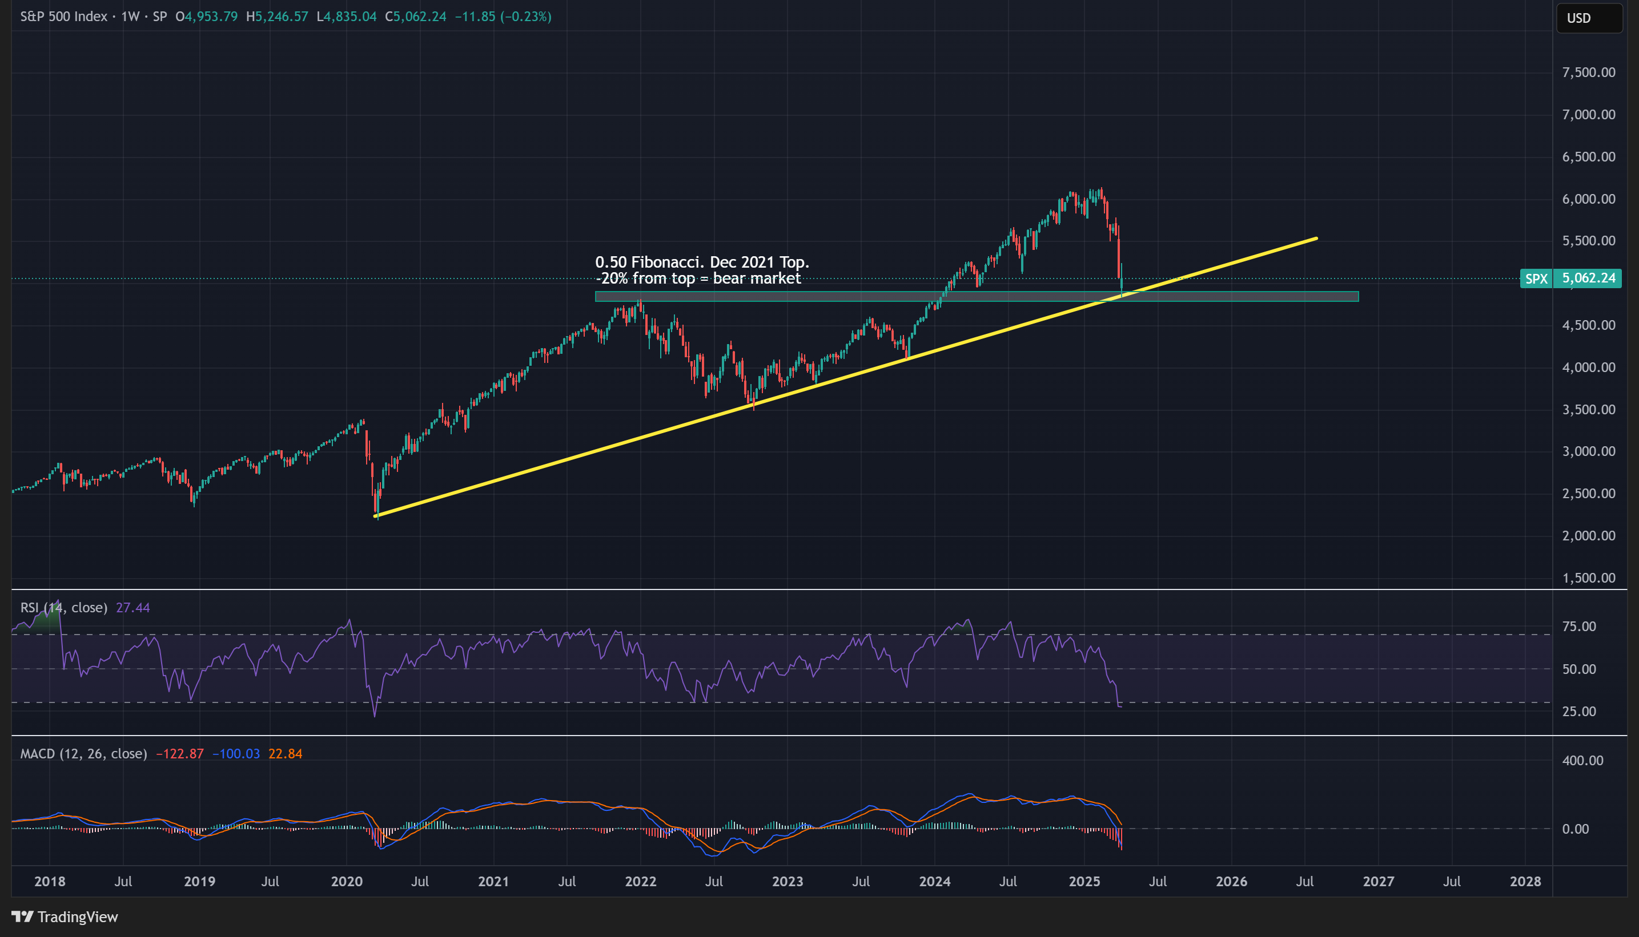Click the 2026 label on time axis
The image size is (1639, 937).
click(1231, 882)
